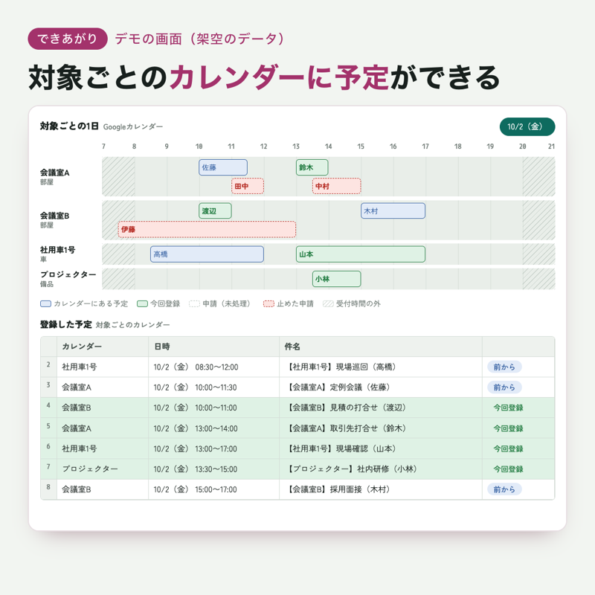Image resolution: width=595 pixels, height=595 pixels.
Task: Click the 今回登録 label in row 7
Action: click(508, 469)
